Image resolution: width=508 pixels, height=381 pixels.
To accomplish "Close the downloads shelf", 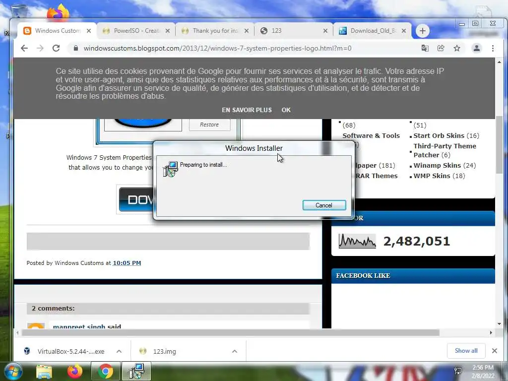I will tap(495, 351).
